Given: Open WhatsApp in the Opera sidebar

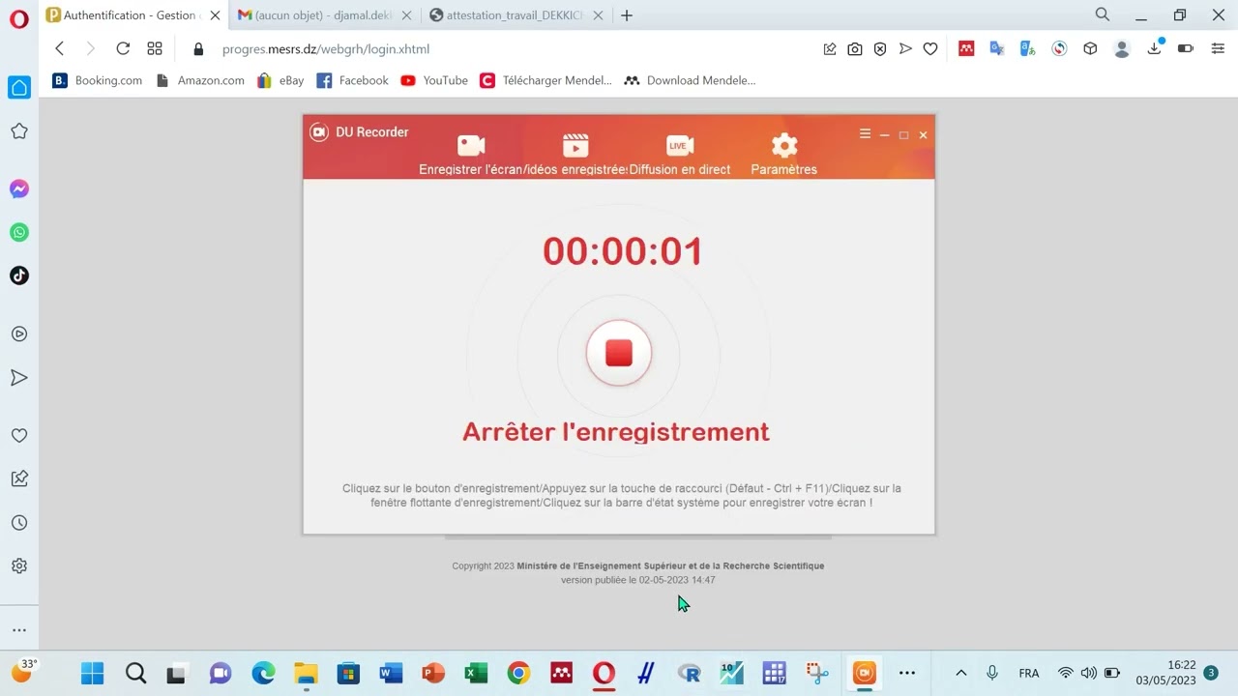Looking at the screenshot, I should [19, 232].
